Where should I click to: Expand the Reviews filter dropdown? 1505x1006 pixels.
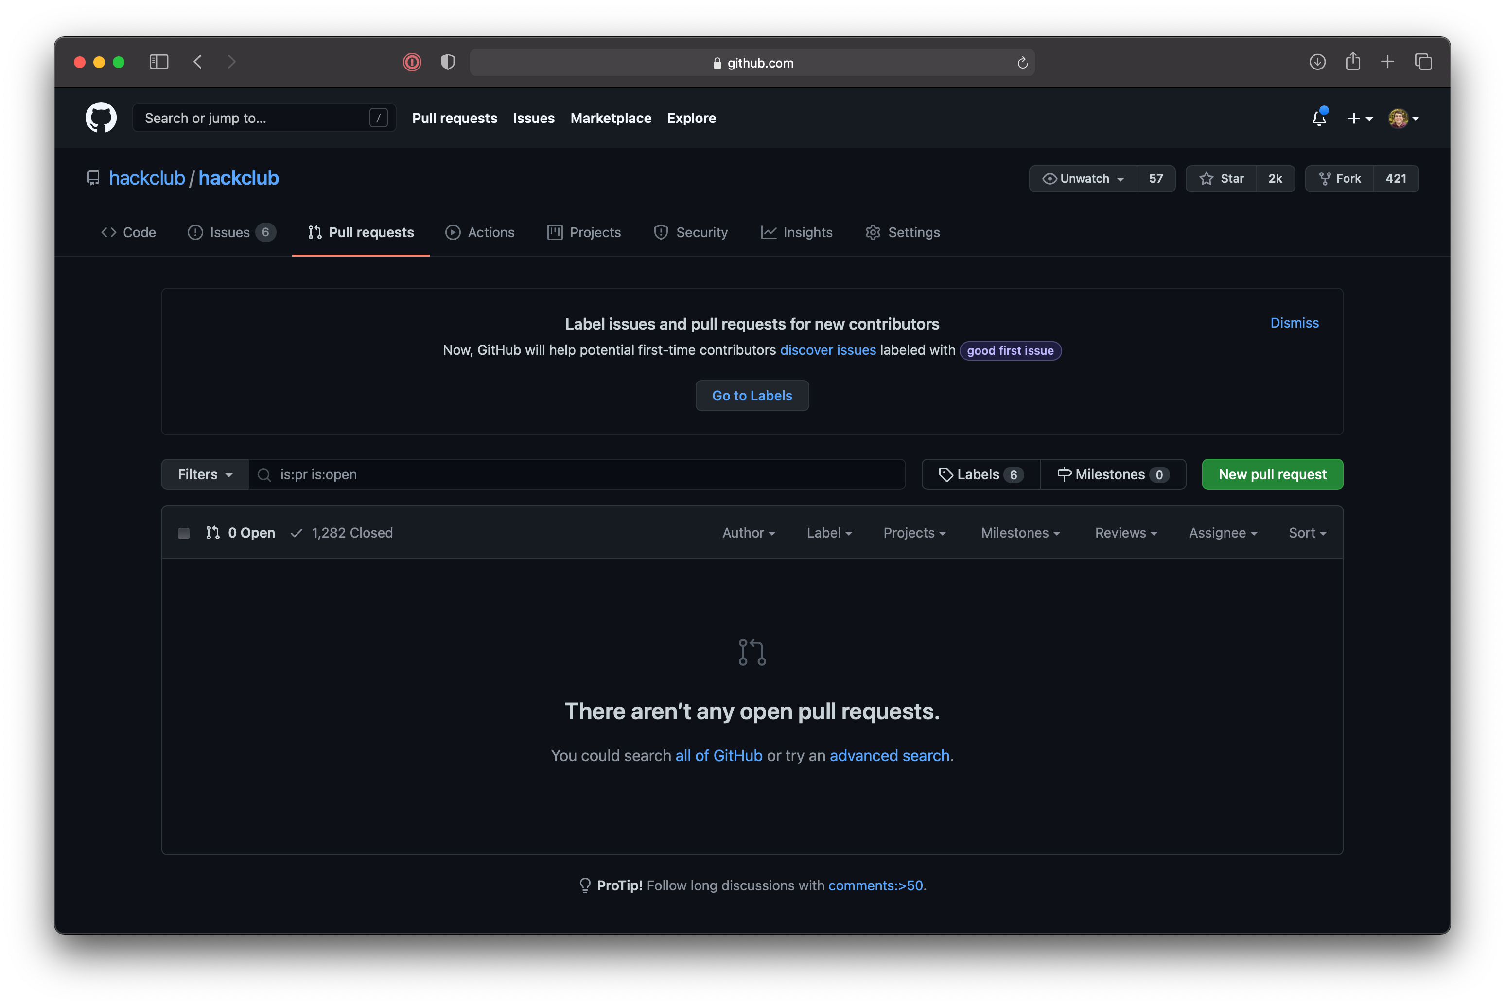[x=1126, y=533]
